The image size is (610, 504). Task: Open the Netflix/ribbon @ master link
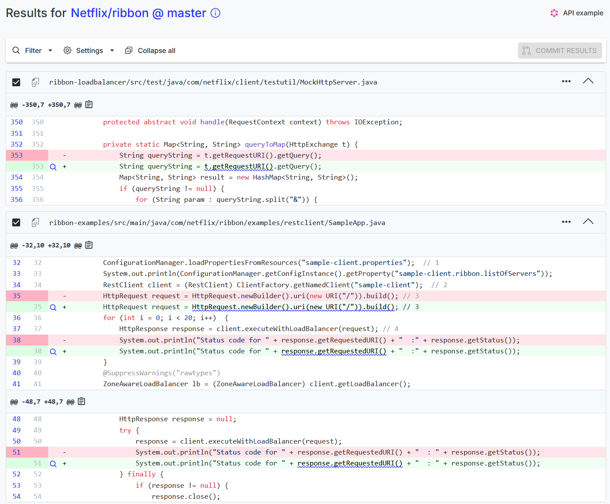point(138,13)
